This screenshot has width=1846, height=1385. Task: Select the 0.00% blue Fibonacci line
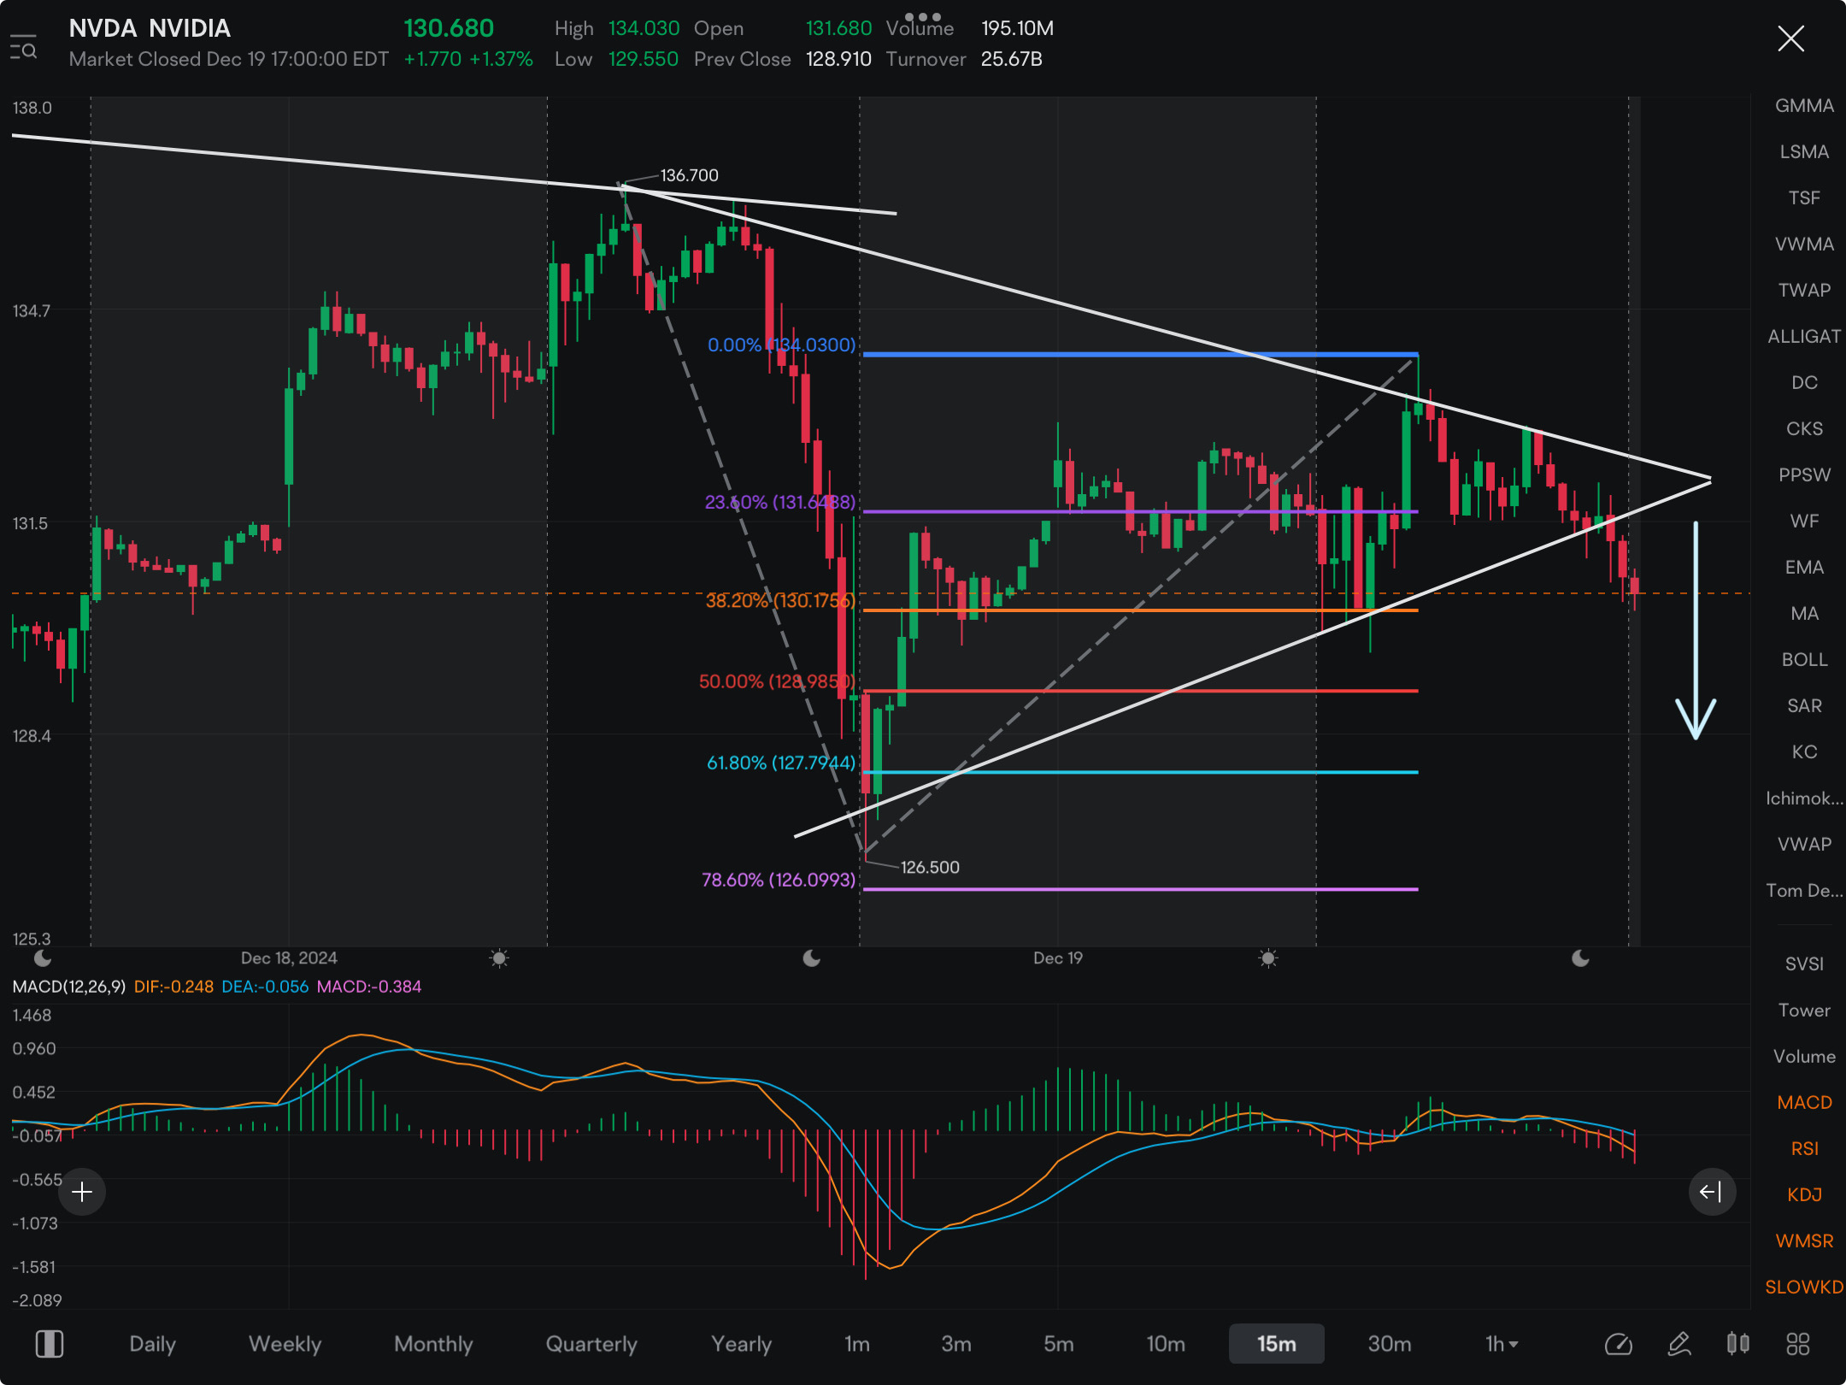[1140, 353]
